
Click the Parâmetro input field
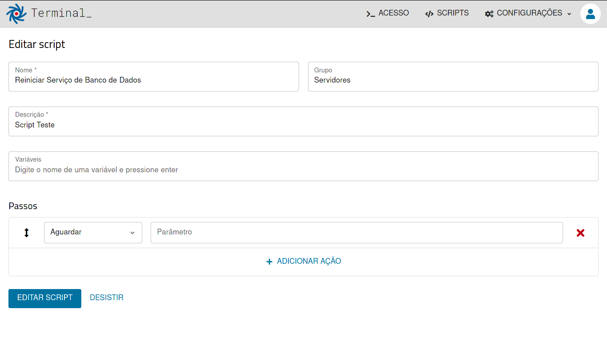[x=357, y=233]
